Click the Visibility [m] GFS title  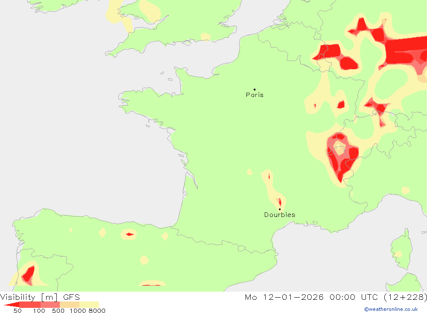coord(40,297)
